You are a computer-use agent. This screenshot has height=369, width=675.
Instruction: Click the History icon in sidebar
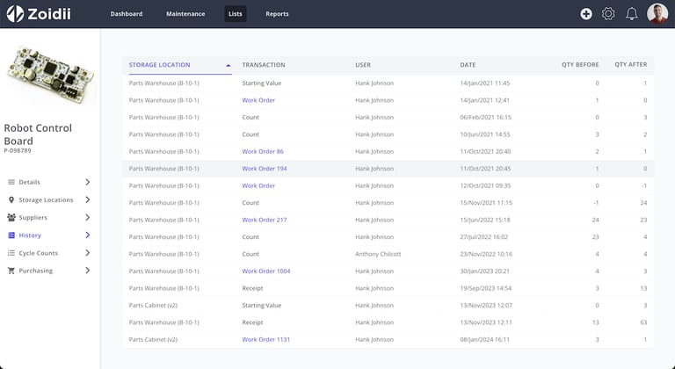pyautogui.click(x=11, y=235)
